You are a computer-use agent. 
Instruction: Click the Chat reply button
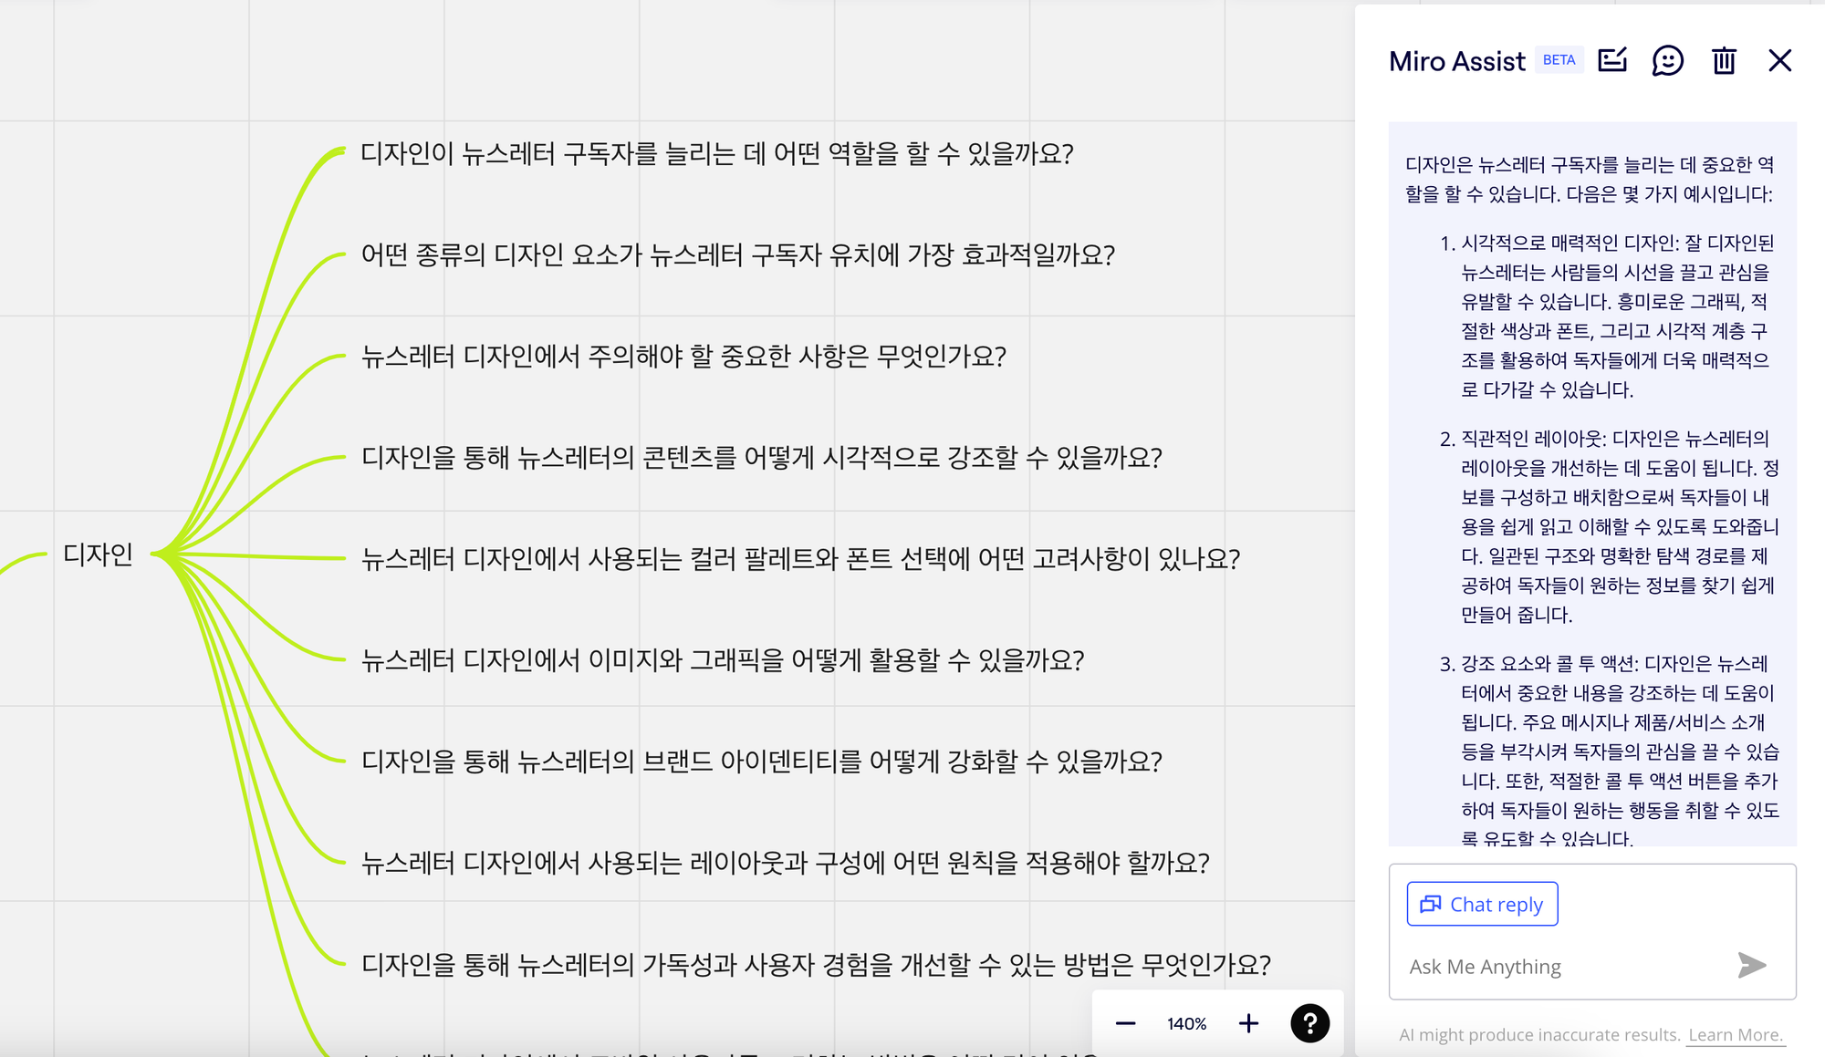coord(1482,904)
